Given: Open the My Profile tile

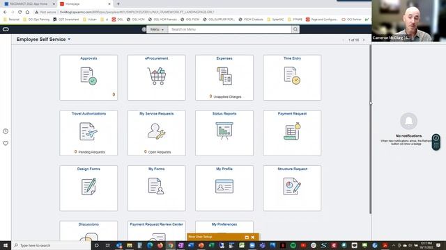Looking at the screenshot, I should pos(224,188).
